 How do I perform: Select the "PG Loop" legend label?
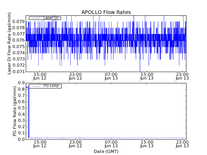coord(51,86)
